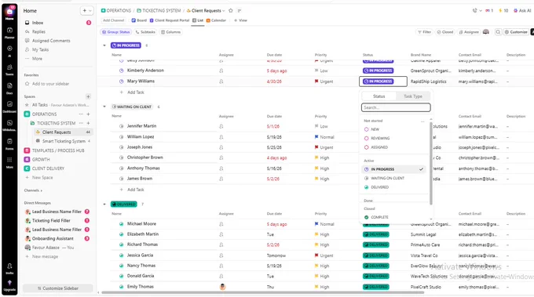Open the More apps grid icon
The height and width of the screenshot is (297, 534).
click(9, 160)
